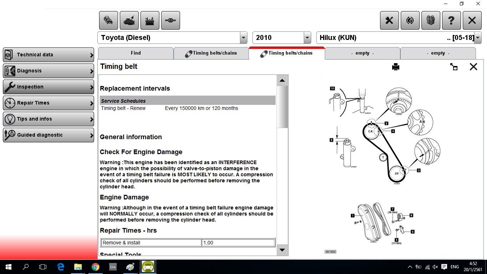487x274 pixels.
Task: Click the 'Repair Times - hrs' heading
Action: pyautogui.click(x=128, y=230)
